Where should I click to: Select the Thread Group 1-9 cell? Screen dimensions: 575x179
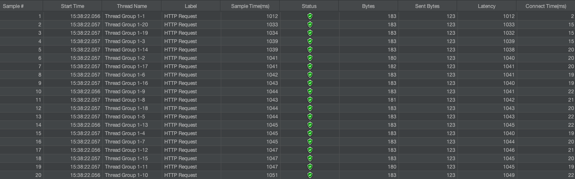point(132,92)
